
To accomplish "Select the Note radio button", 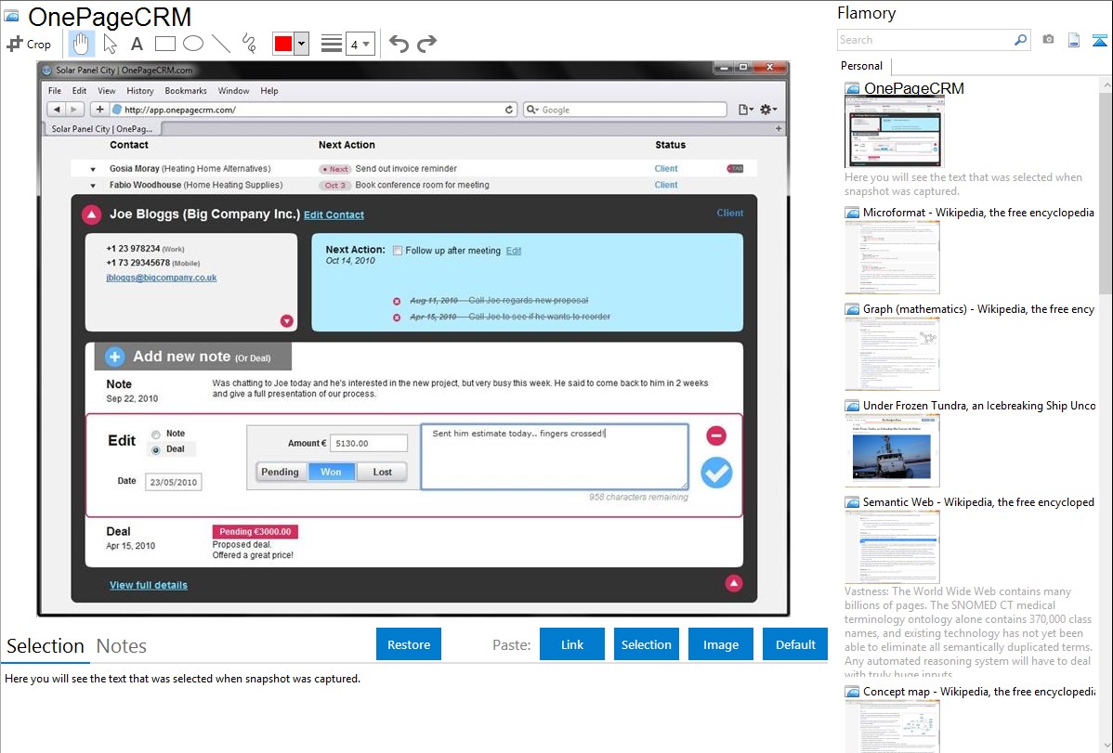I will 155,435.
